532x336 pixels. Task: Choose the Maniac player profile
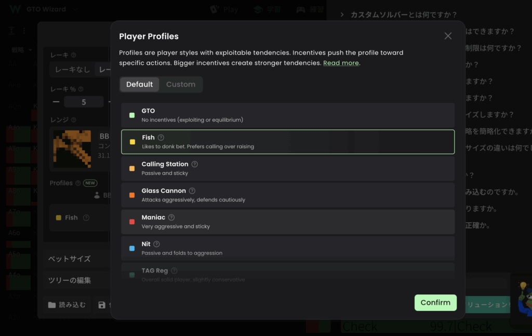pyautogui.click(x=287, y=222)
